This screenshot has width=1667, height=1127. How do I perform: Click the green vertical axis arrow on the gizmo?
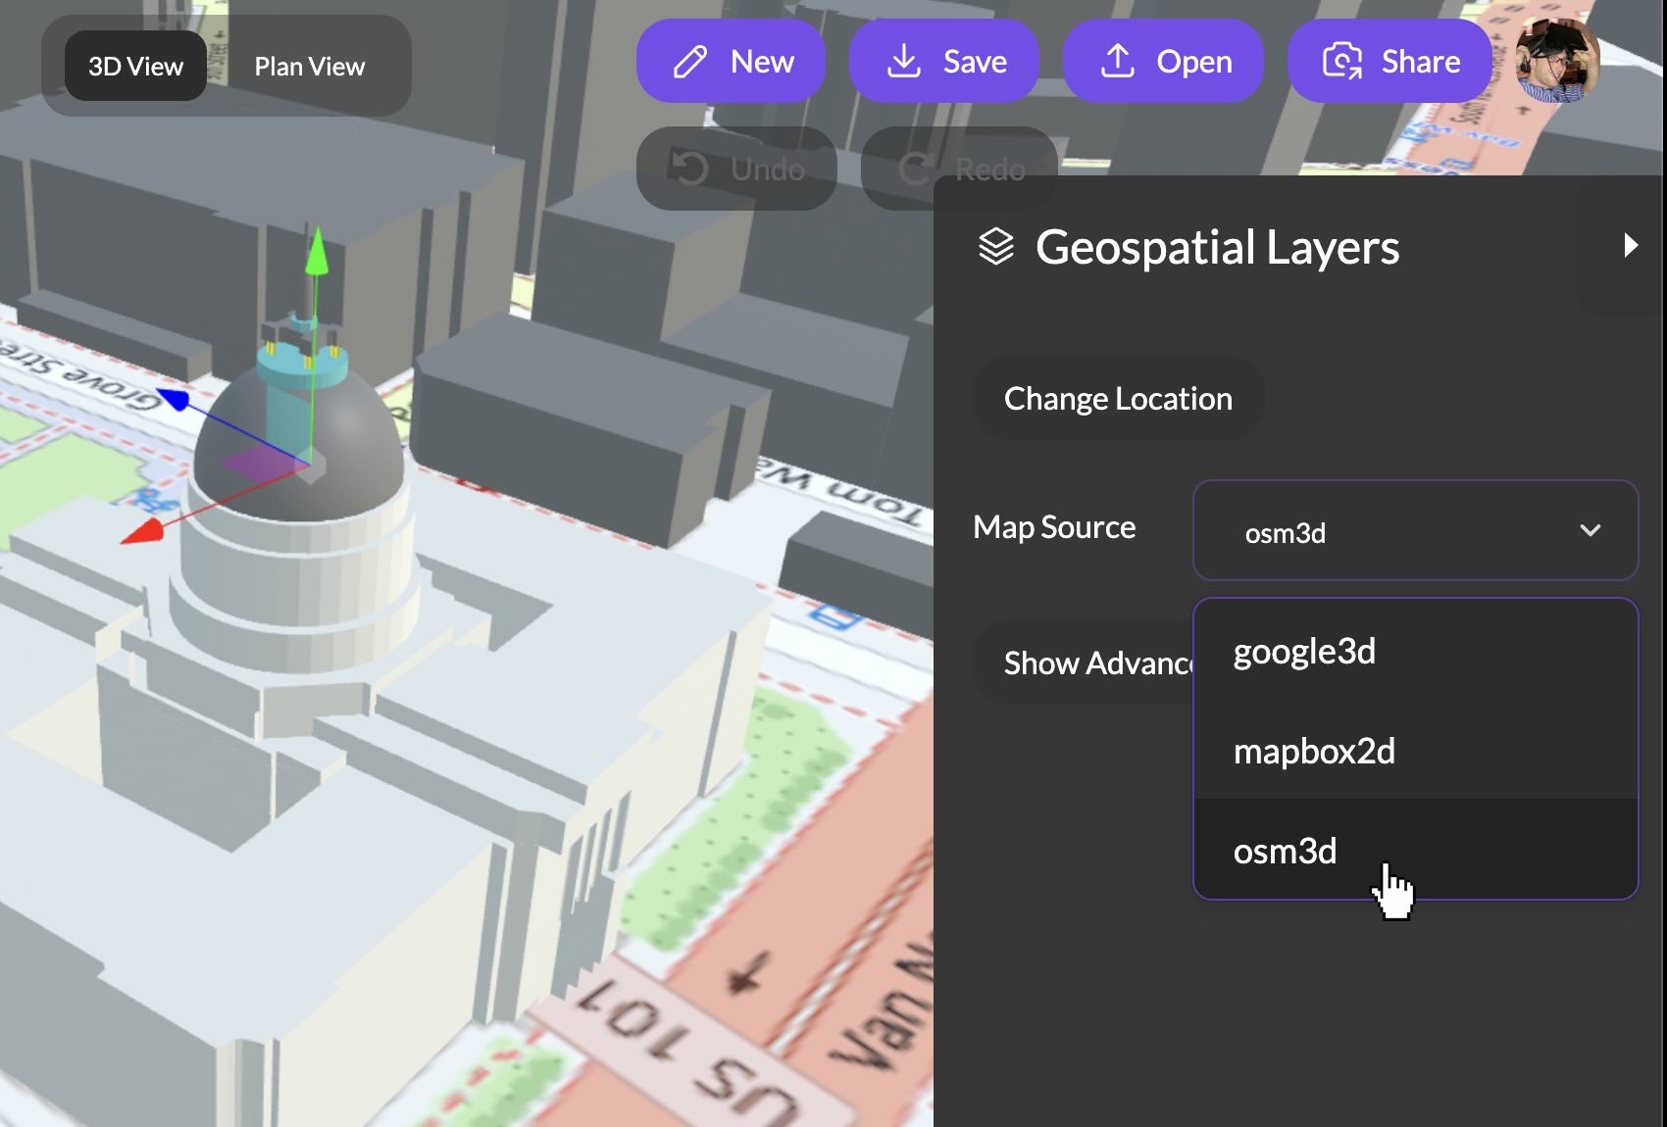316,255
